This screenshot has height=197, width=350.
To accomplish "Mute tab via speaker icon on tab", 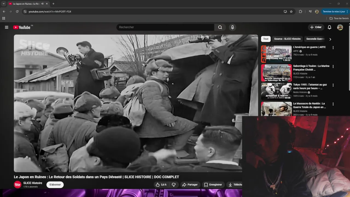I will pos(42,4).
